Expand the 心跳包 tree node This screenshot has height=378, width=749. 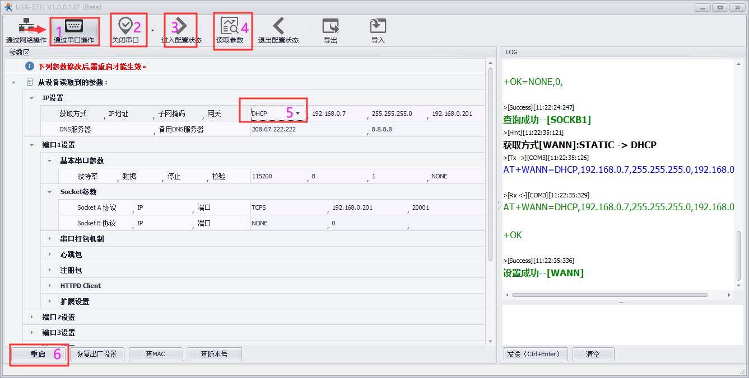tap(50, 254)
